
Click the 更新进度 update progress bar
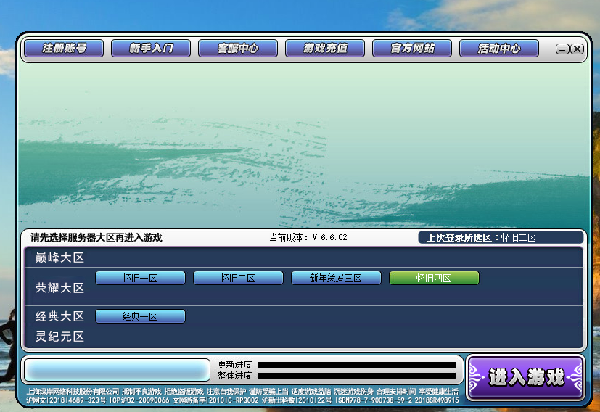point(357,365)
